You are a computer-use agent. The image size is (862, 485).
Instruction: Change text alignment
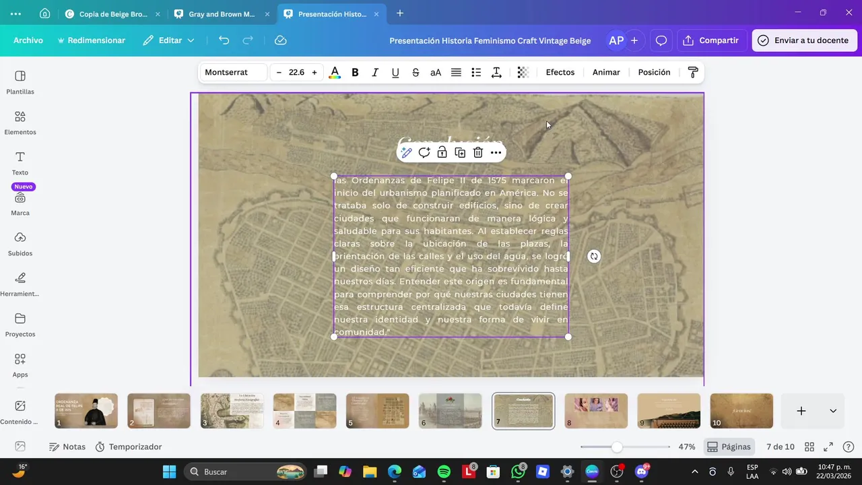coord(456,72)
